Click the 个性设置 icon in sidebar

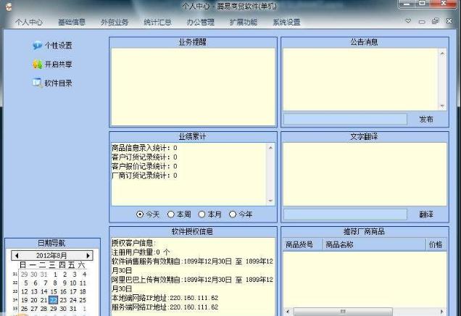click(37, 46)
